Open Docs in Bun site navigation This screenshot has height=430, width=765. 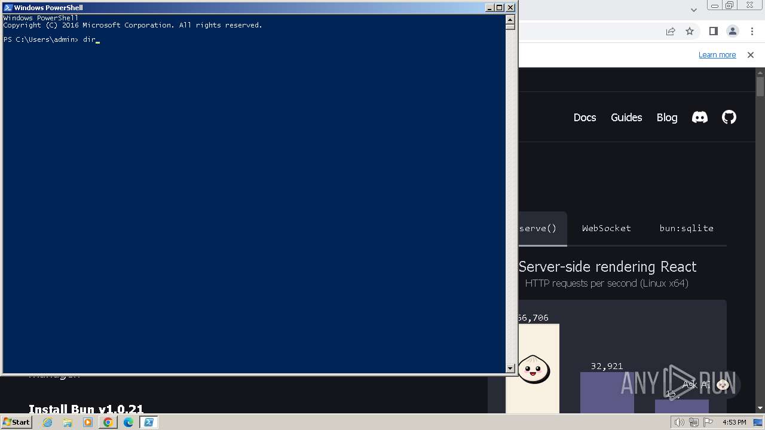(585, 117)
